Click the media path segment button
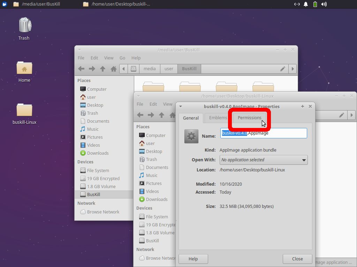Screen dimensions: 357x267 [x=150, y=69]
